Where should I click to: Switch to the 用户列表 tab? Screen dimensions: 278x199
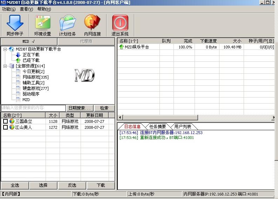[183, 127]
